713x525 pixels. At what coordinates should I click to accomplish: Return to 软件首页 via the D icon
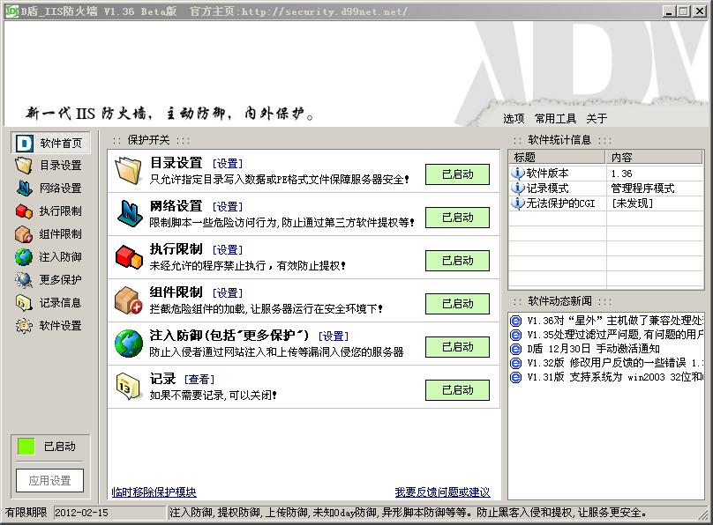click(49, 142)
